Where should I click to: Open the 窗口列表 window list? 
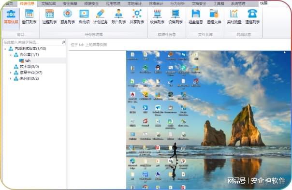coord(29,17)
